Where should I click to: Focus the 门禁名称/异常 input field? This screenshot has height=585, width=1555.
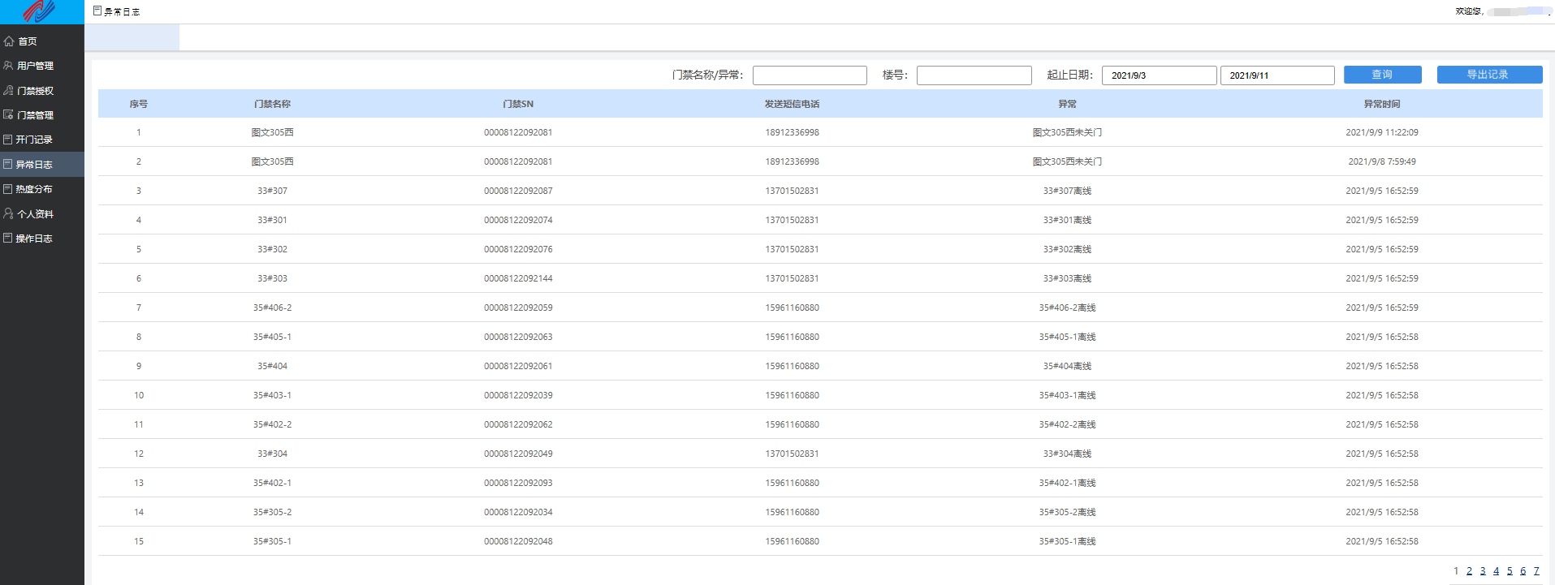point(810,75)
